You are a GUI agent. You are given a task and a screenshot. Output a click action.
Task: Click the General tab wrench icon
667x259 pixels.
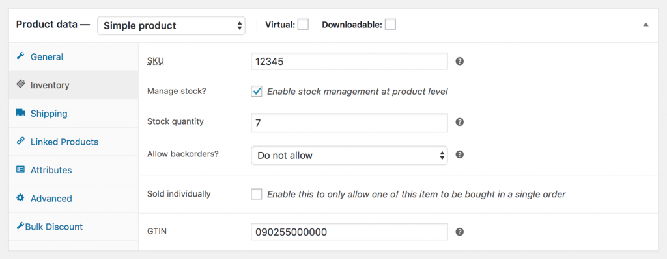click(x=20, y=56)
